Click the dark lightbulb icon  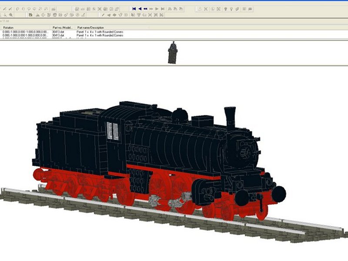pos(226,9)
